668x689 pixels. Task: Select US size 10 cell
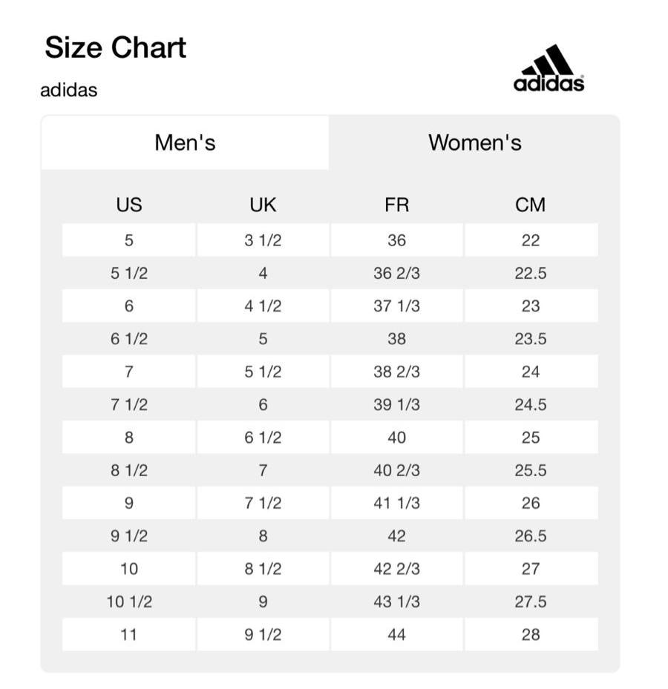coord(129,569)
